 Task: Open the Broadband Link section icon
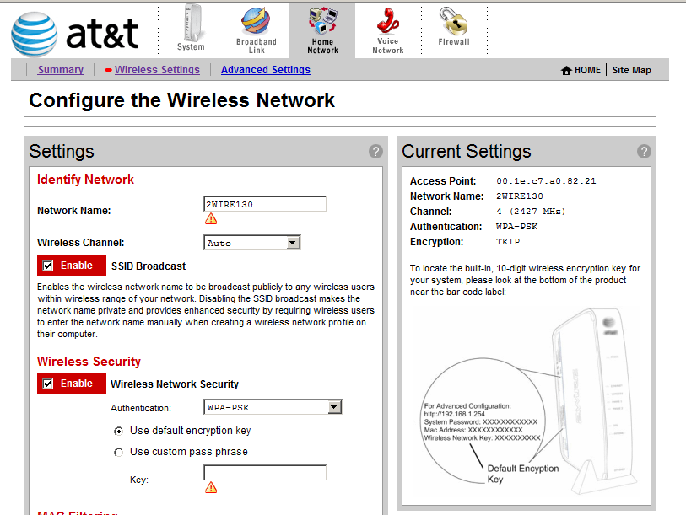pyautogui.click(x=256, y=22)
